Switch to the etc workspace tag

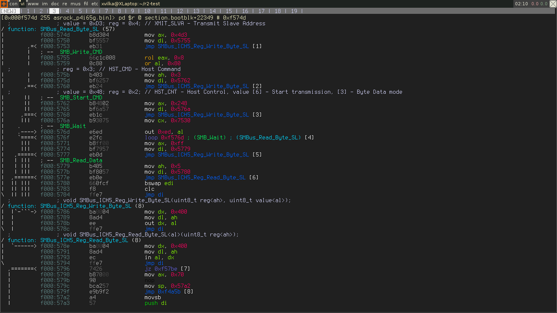[x=95, y=4]
